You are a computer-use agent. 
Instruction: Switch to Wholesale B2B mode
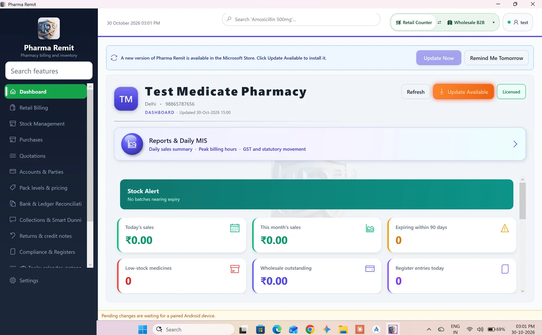pos(466,22)
